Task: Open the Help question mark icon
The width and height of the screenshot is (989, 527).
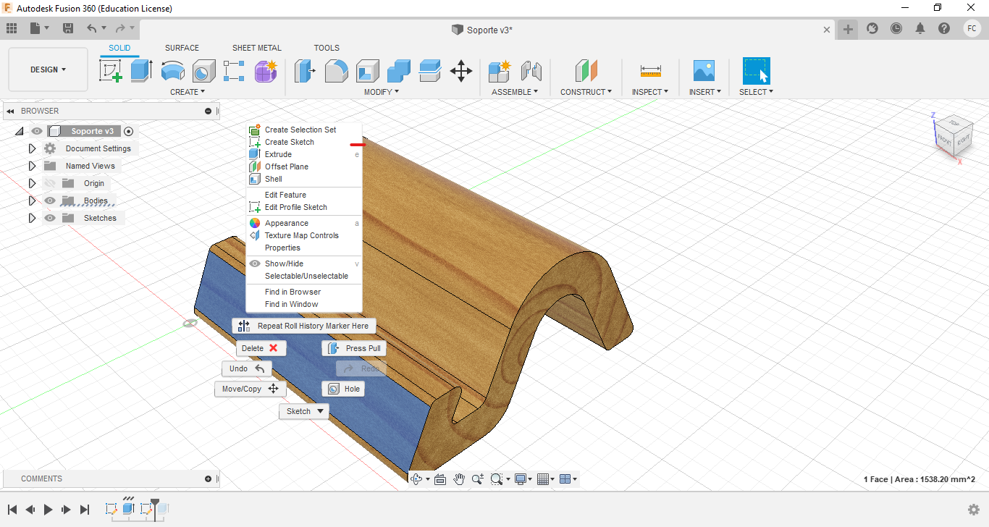Action: (944, 28)
